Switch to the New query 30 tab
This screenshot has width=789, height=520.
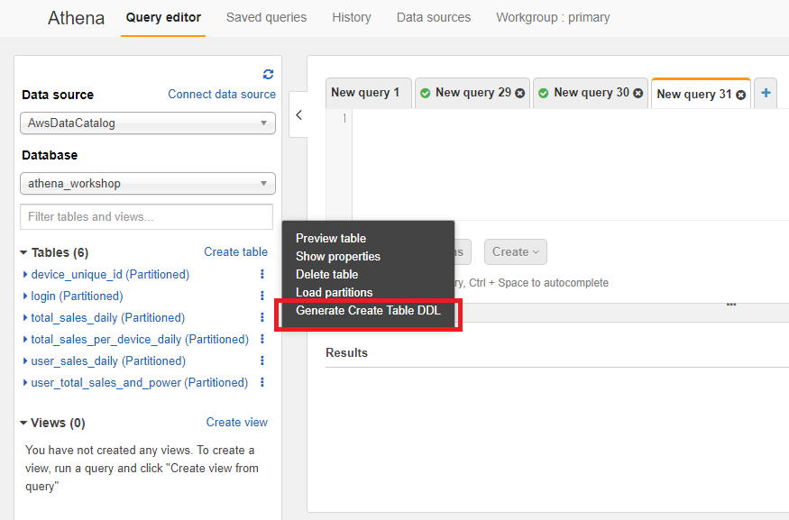(592, 93)
